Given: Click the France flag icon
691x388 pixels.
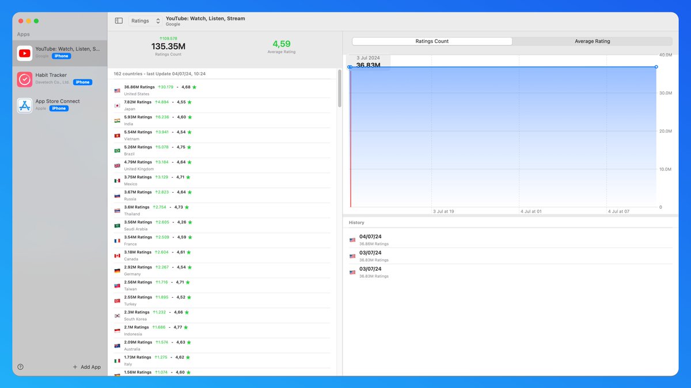Looking at the screenshot, I should [x=117, y=240].
